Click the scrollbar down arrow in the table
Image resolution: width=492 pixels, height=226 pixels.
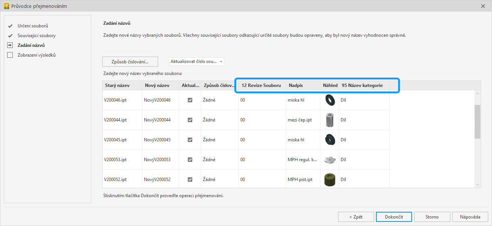[477, 184]
